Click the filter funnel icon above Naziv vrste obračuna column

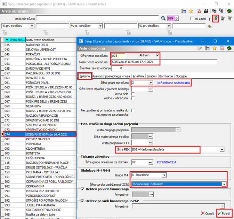coord(46,32)
